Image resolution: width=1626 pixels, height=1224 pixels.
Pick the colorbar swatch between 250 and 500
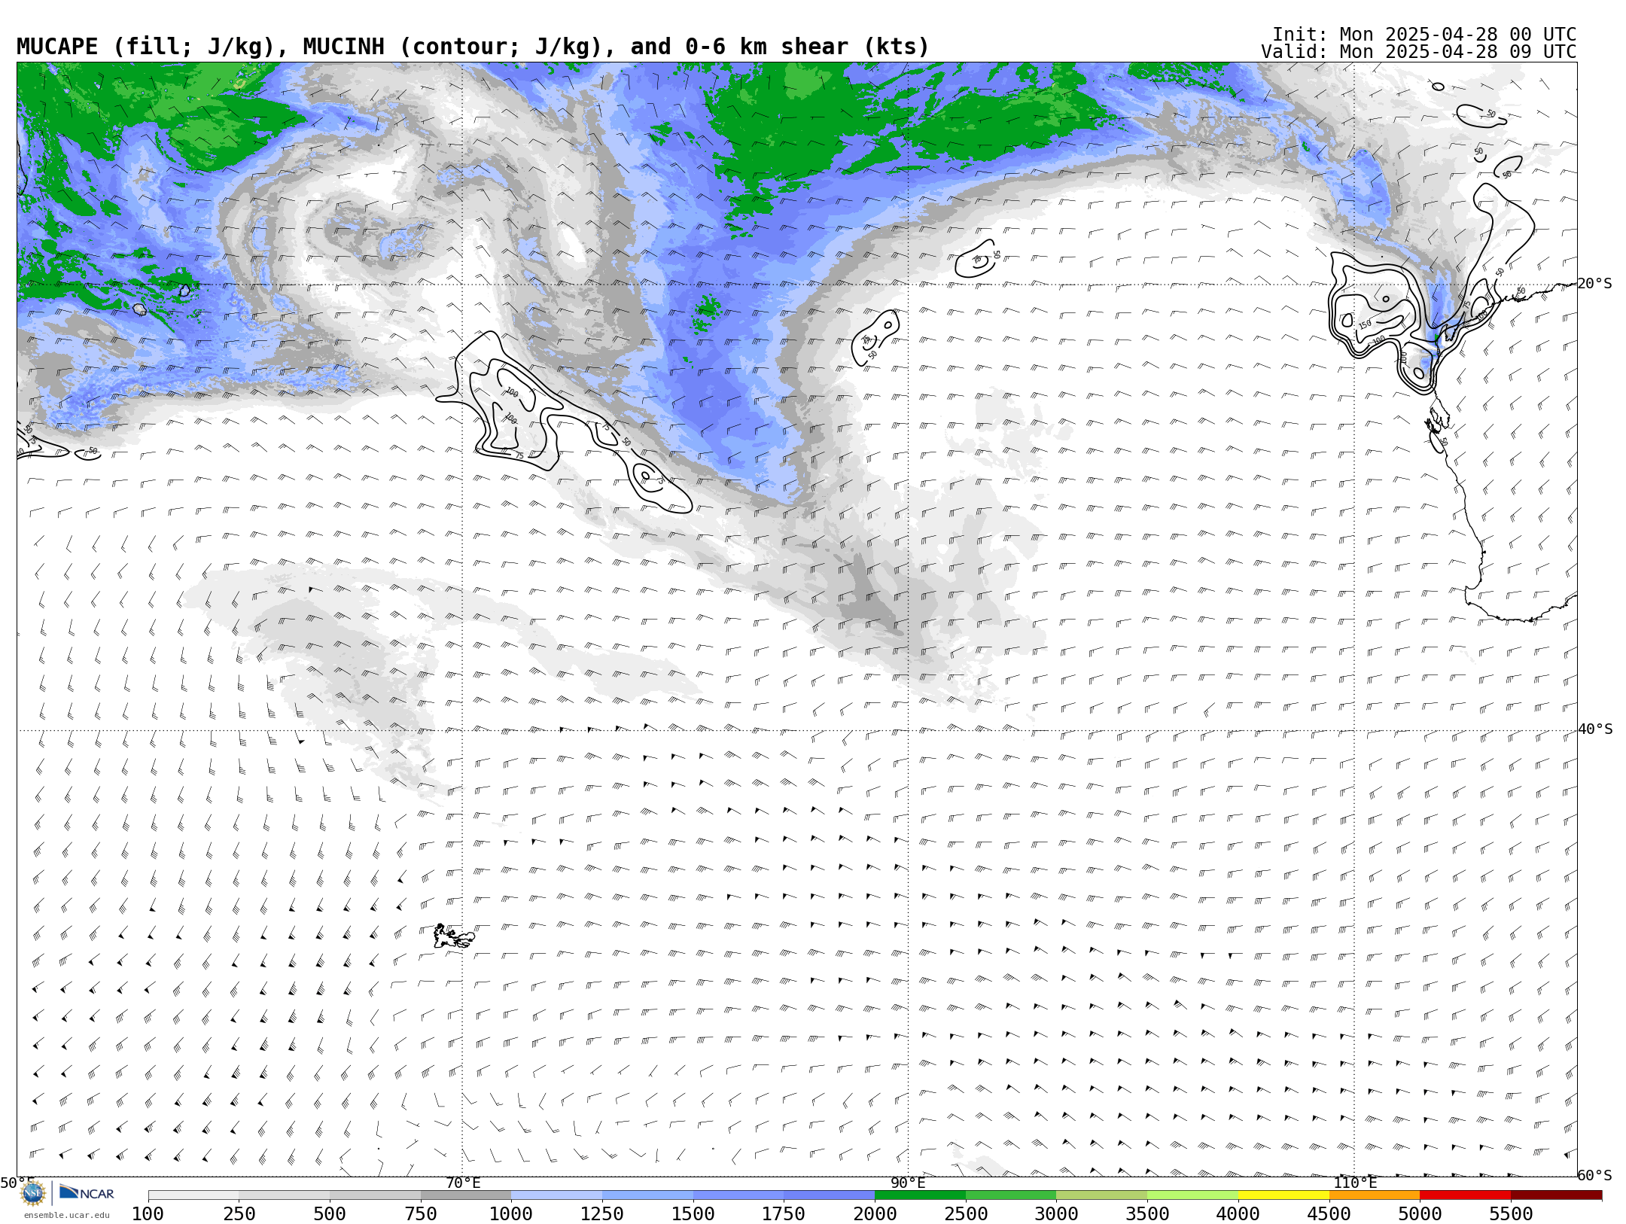(x=285, y=1195)
